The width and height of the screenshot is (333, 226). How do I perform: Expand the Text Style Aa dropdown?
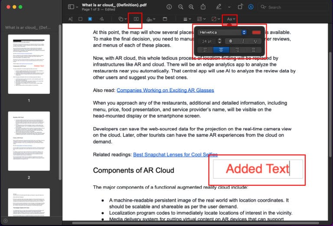pos(231,19)
